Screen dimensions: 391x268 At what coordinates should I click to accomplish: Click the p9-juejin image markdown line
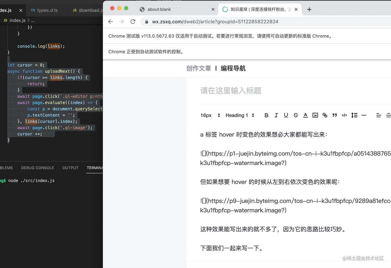click(296, 206)
